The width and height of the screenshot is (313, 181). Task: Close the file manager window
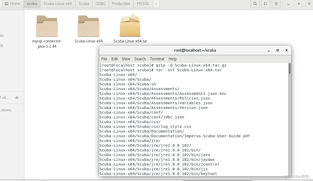tap(309, 4)
